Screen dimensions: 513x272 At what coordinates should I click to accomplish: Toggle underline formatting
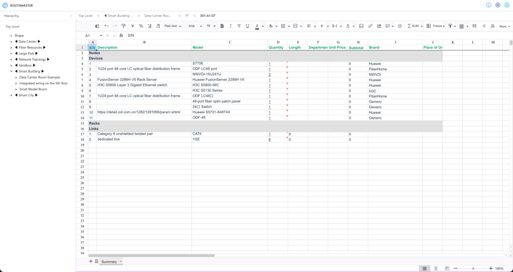click(x=247, y=26)
